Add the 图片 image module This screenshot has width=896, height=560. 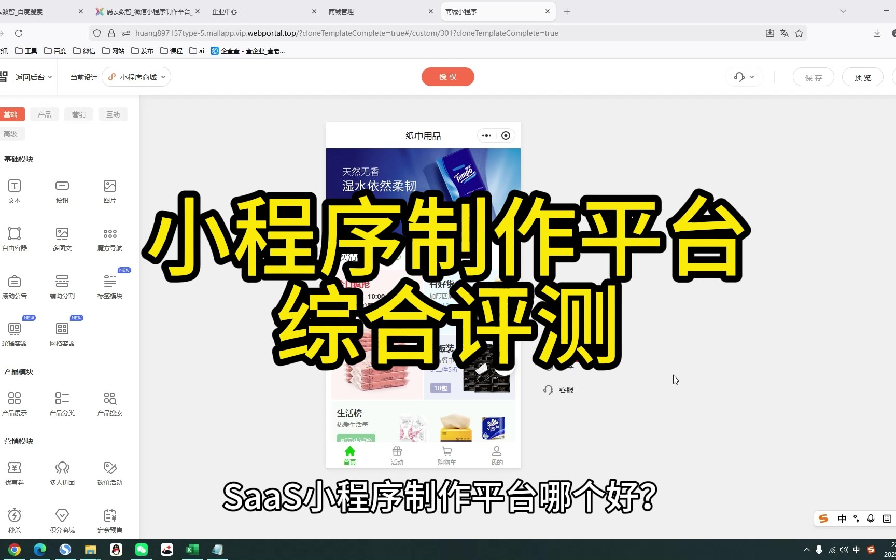pyautogui.click(x=110, y=191)
